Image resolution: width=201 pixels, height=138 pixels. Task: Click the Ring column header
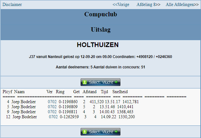tap(60, 92)
